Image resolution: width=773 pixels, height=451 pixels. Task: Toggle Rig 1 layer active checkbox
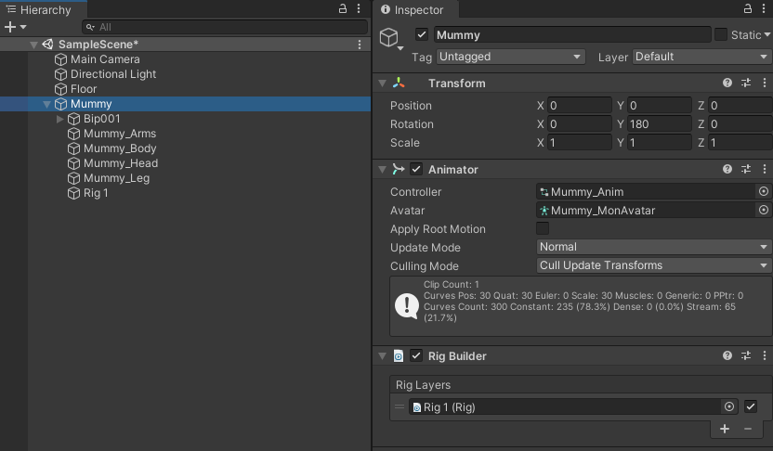point(751,406)
